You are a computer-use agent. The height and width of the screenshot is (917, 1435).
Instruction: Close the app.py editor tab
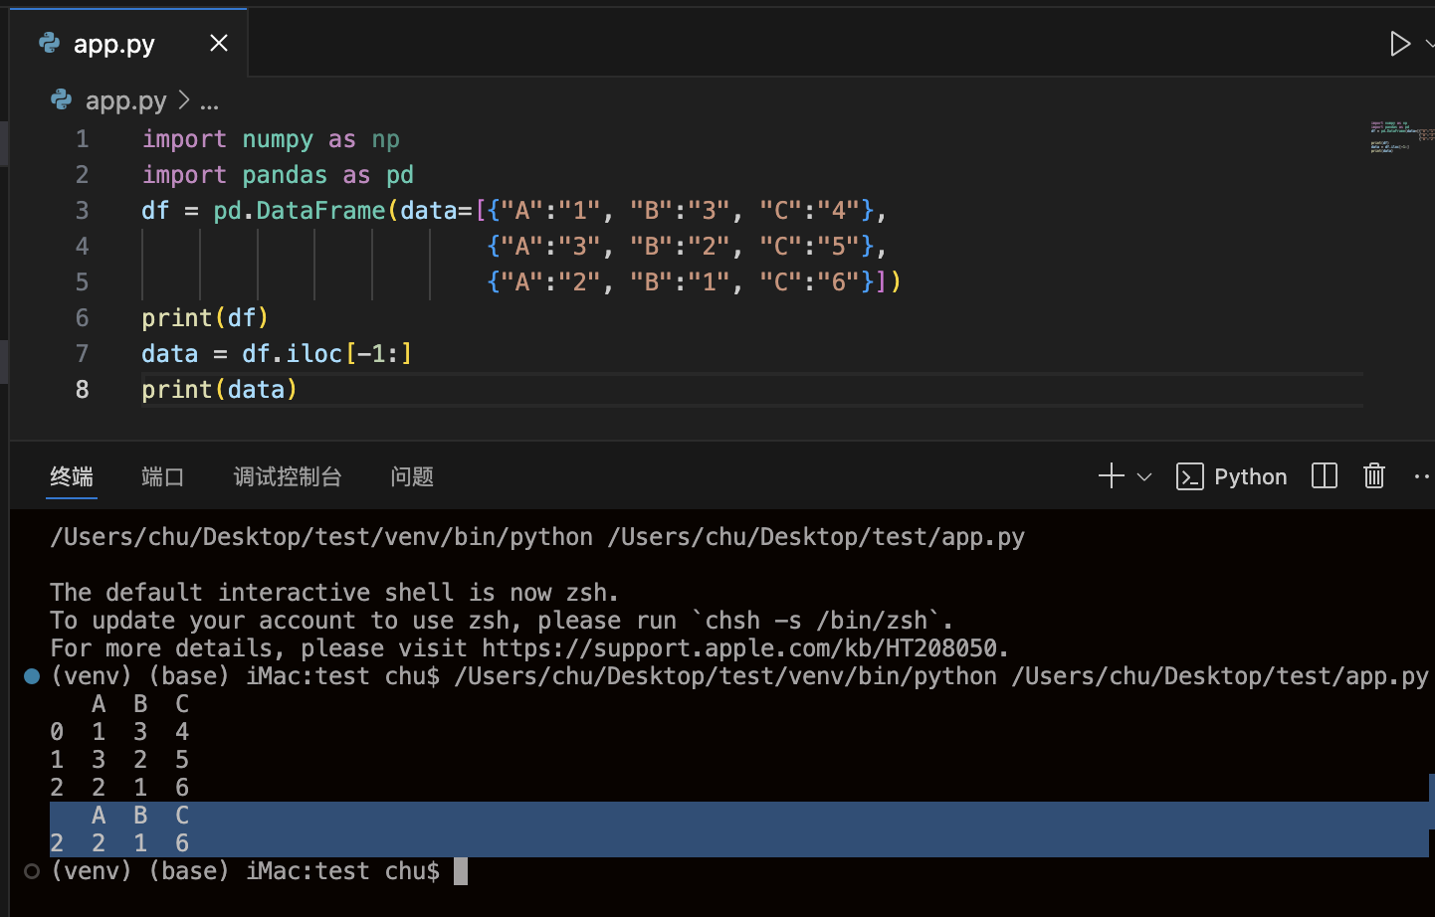tap(219, 44)
